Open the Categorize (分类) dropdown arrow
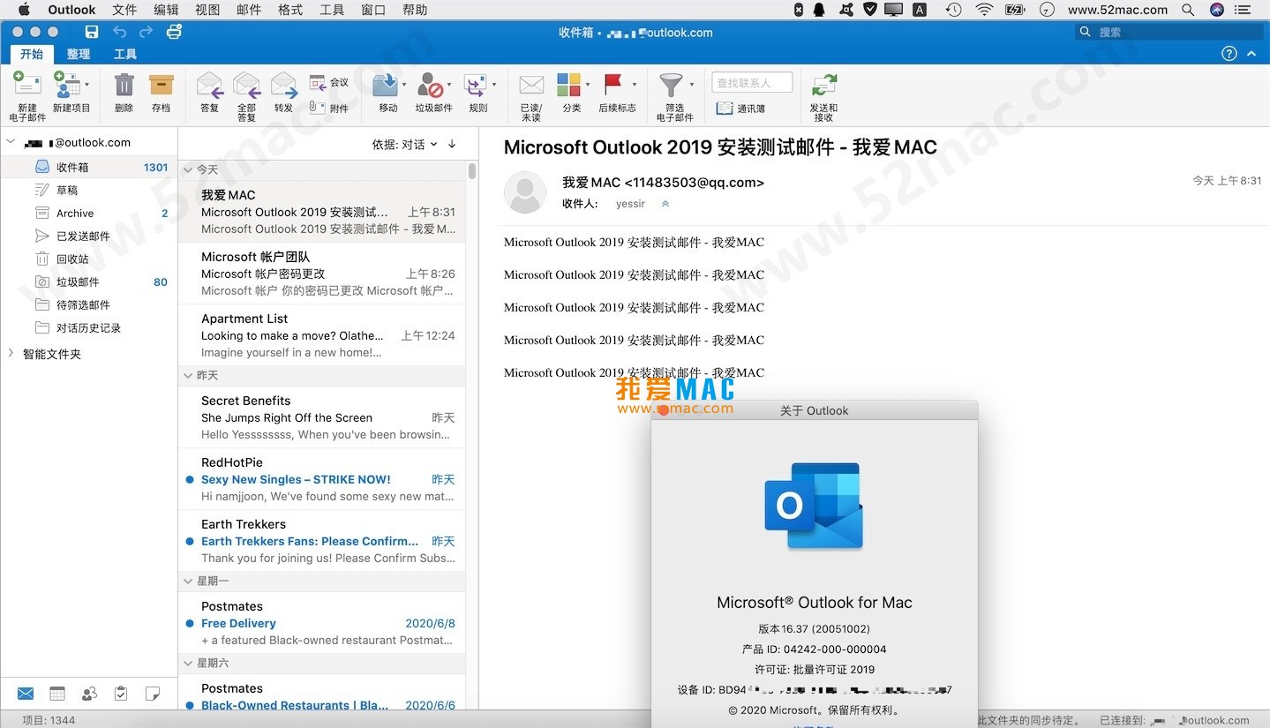The image size is (1270, 728). [587, 85]
